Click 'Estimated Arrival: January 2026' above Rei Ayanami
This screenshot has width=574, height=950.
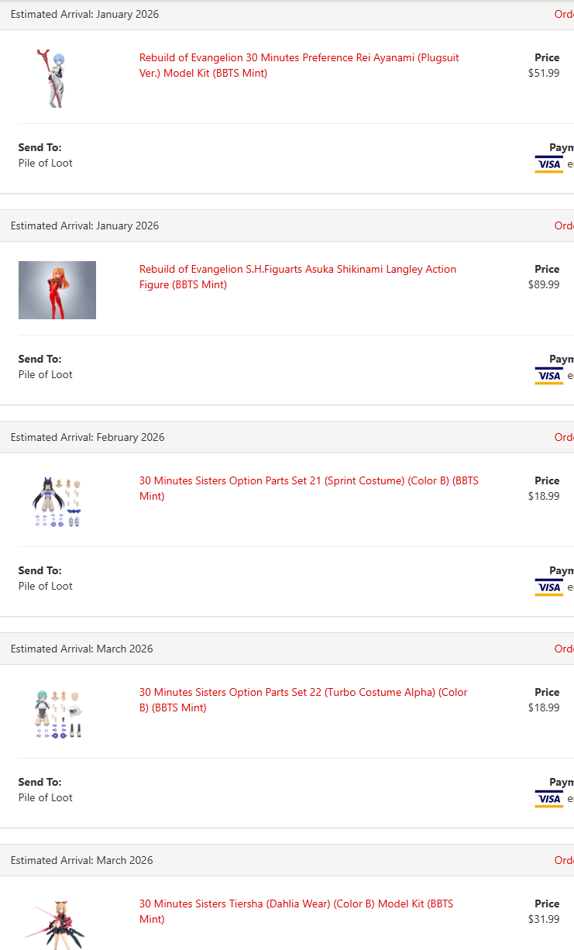tap(84, 14)
